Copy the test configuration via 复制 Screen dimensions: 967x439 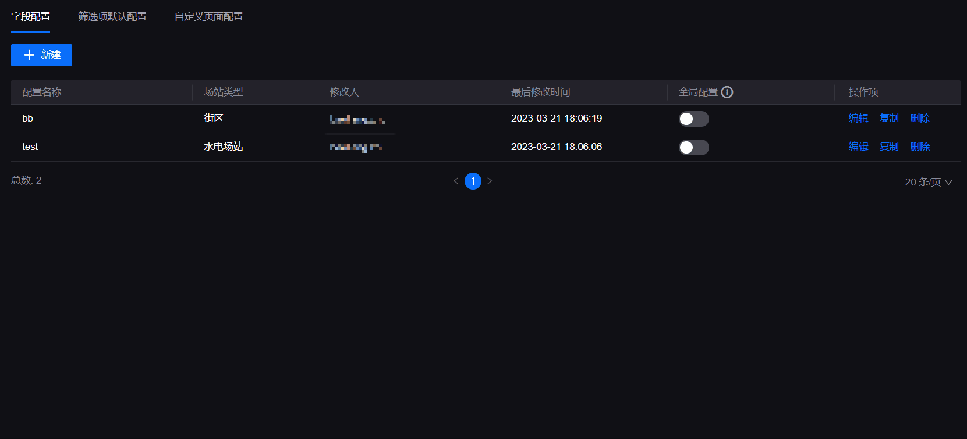[x=889, y=147]
